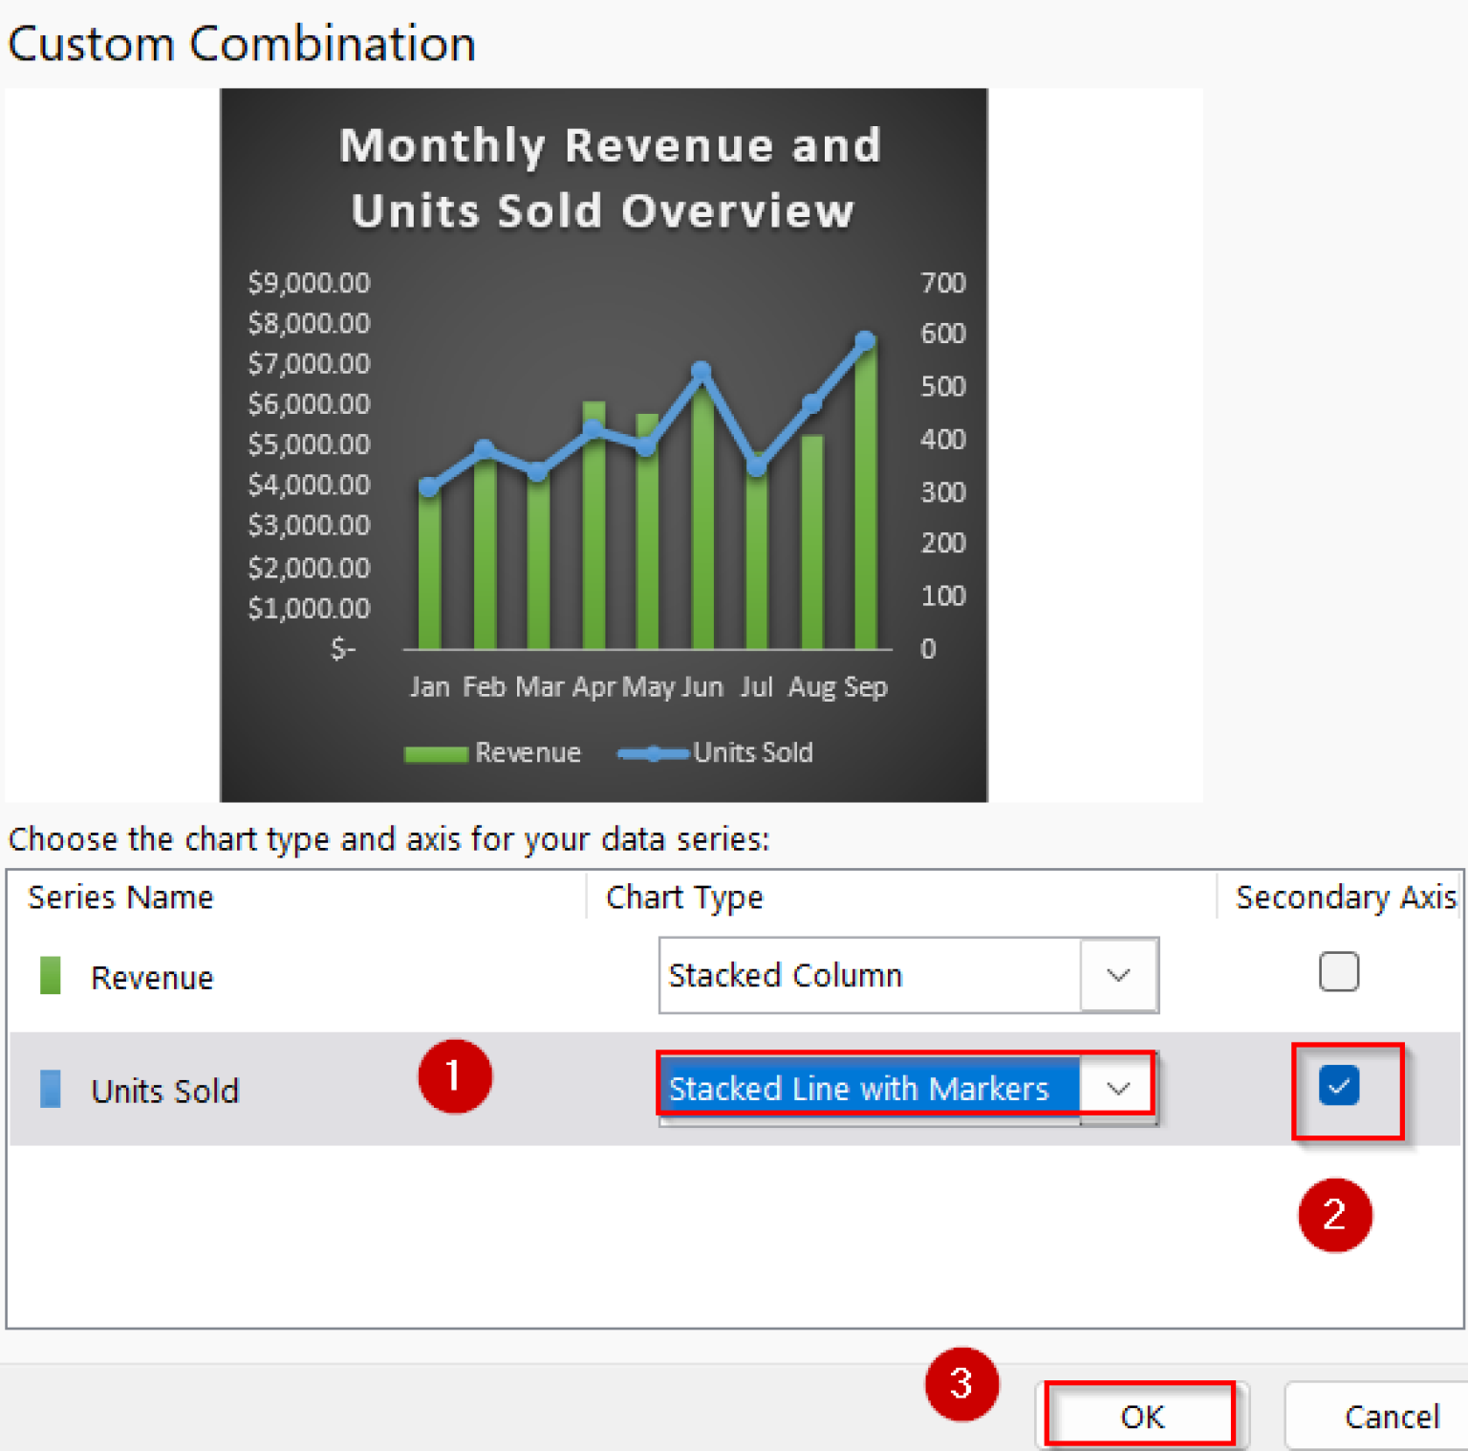Open the Stacked Column chart type dropdown
The image size is (1468, 1451).
pyautogui.click(x=1117, y=975)
